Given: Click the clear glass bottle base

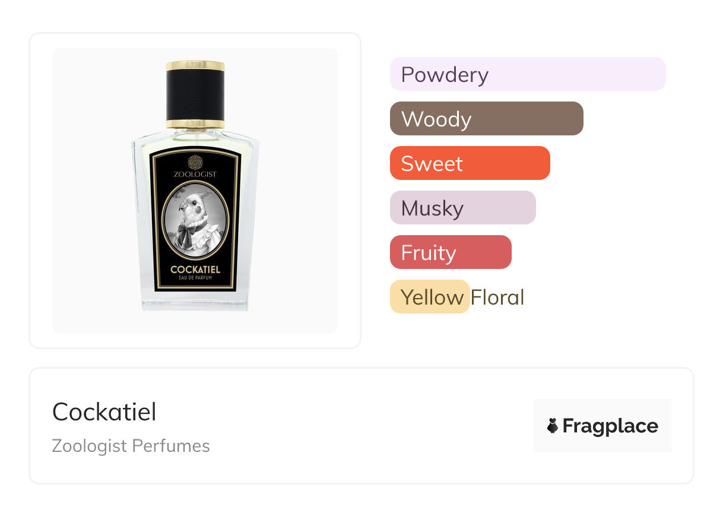Looking at the screenshot, I should (195, 302).
